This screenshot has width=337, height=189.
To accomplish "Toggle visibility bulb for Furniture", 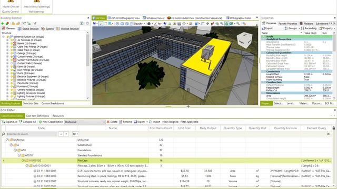I will (x=12, y=86).
